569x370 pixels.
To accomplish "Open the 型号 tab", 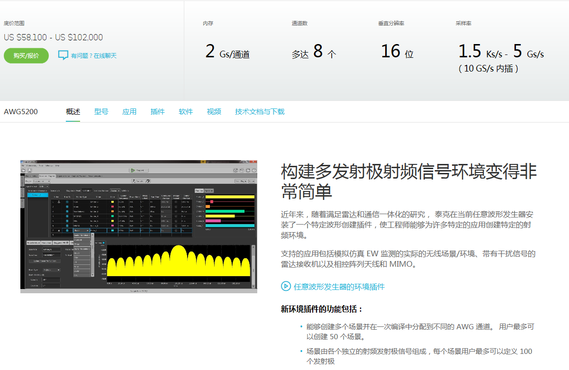I will coord(101,112).
